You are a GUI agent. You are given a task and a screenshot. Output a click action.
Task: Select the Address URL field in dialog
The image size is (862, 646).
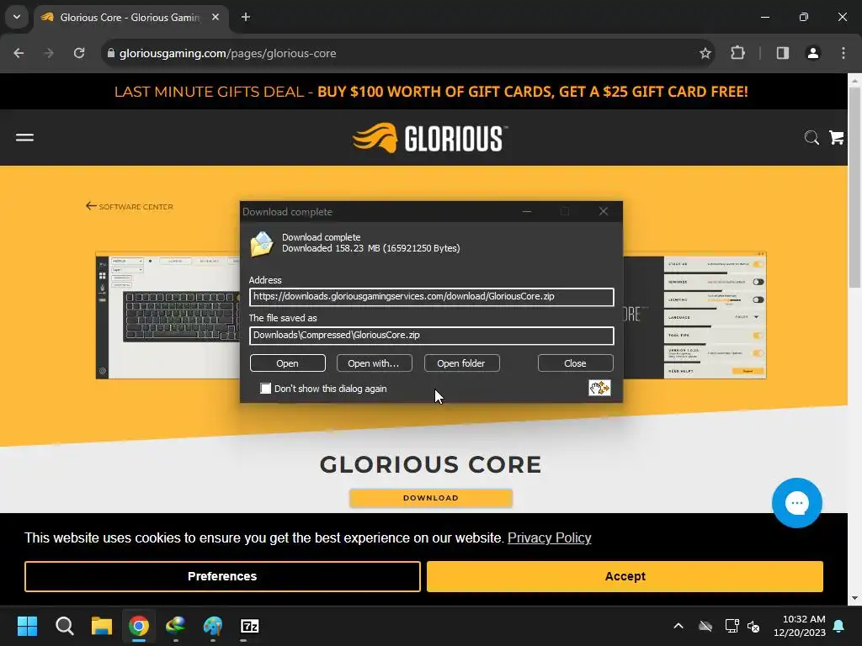click(x=432, y=297)
